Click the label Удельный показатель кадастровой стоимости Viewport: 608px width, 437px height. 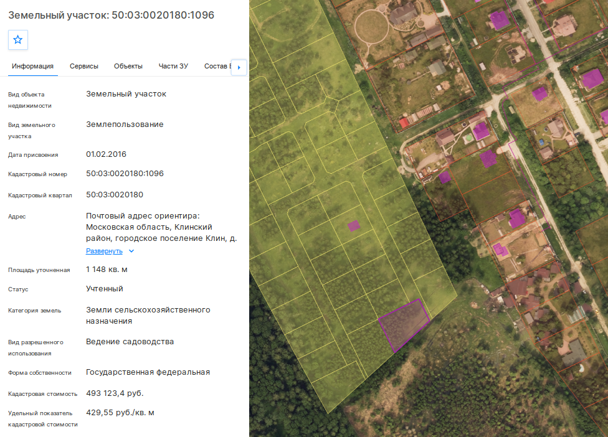click(42, 419)
